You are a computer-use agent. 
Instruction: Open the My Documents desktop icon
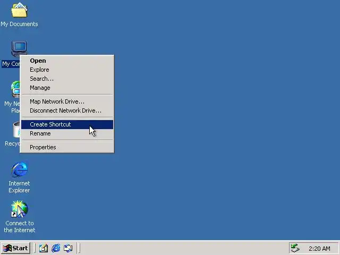(x=19, y=10)
